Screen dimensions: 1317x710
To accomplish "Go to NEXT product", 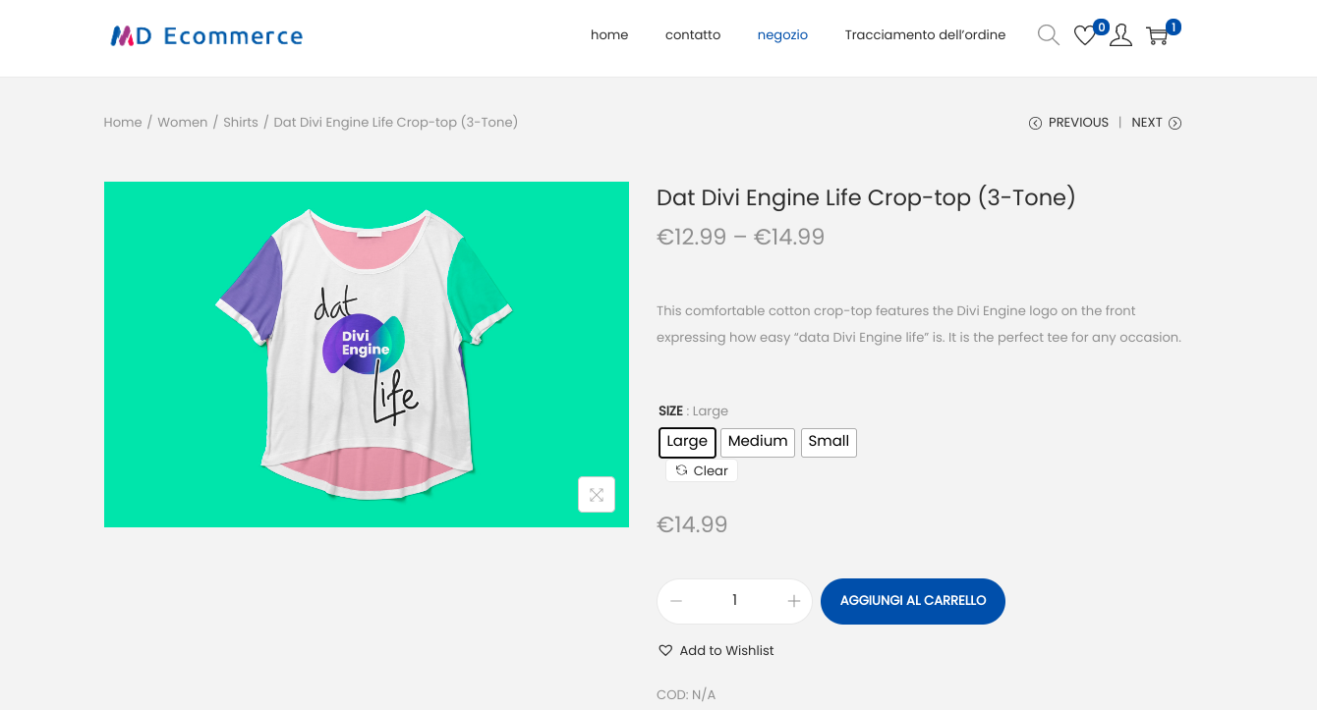I will [x=1156, y=123].
